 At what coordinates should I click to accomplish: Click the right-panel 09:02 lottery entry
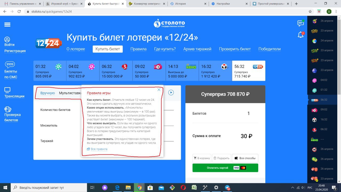(x=322, y=110)
